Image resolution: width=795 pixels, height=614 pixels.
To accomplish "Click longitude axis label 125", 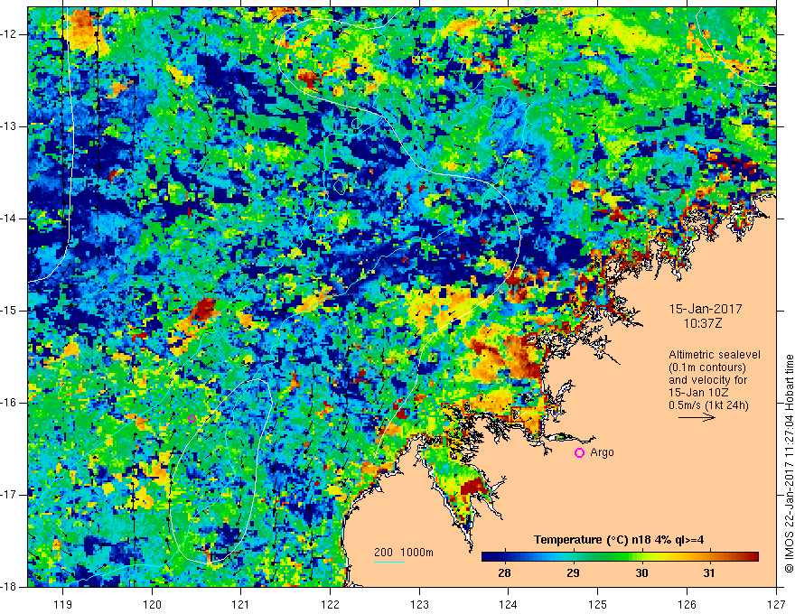I will click(x=598, y=604).
